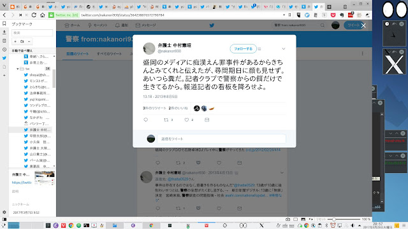The image size is (408, 229).
Task: Open the browser home page
Action: (x=43, y=15)
